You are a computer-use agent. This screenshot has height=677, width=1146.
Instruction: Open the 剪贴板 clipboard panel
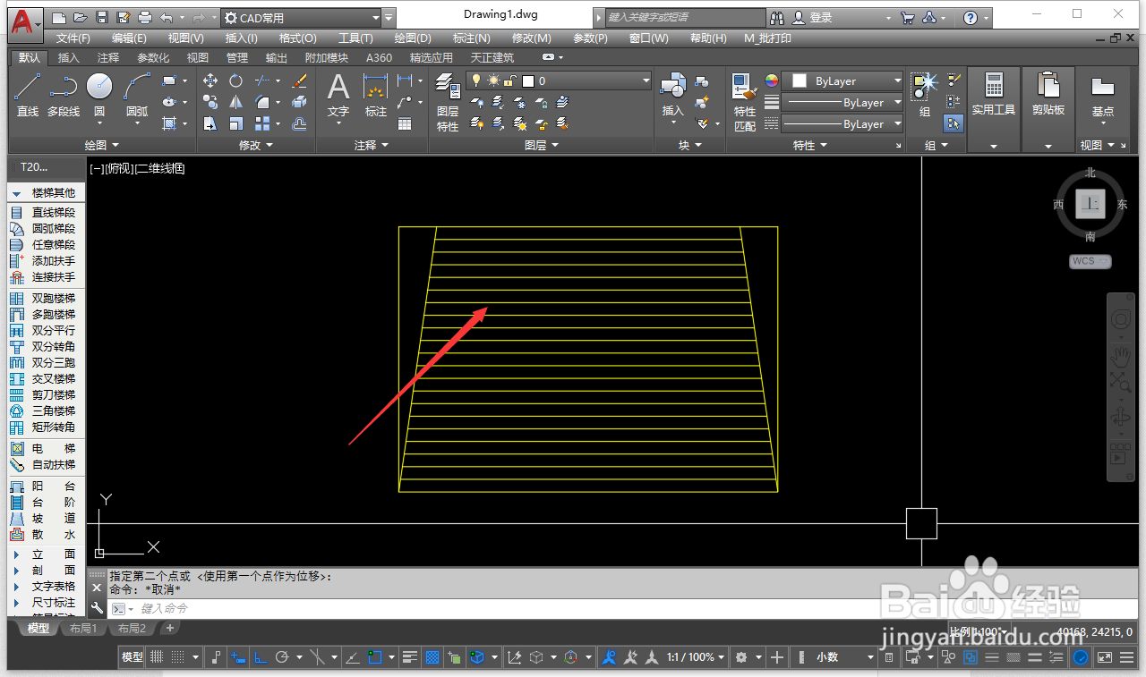1048,95
